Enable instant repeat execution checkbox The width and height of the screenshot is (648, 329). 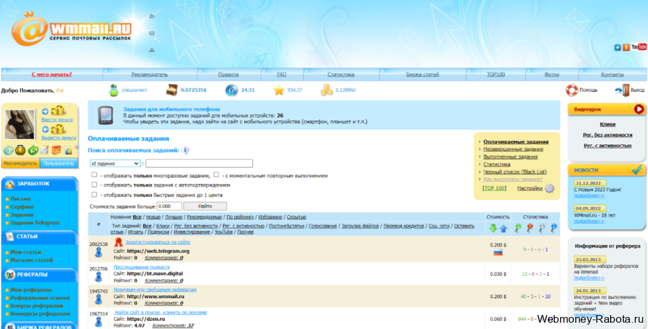pyautogui.click(x=216, y=175)
